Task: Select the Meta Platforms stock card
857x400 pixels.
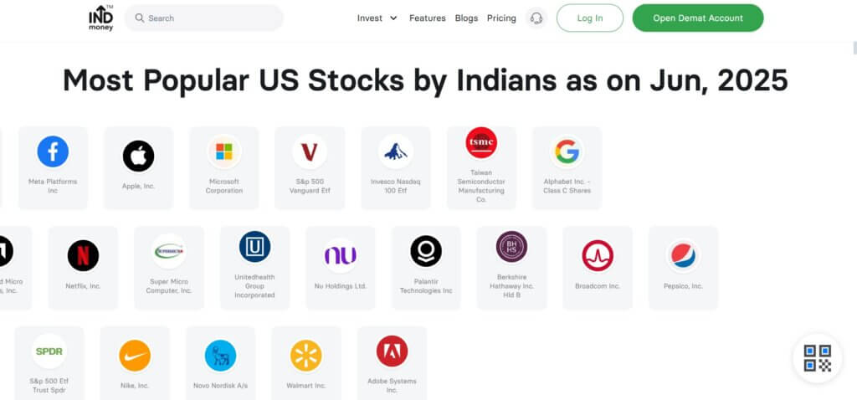Action: tap(53, 167)
